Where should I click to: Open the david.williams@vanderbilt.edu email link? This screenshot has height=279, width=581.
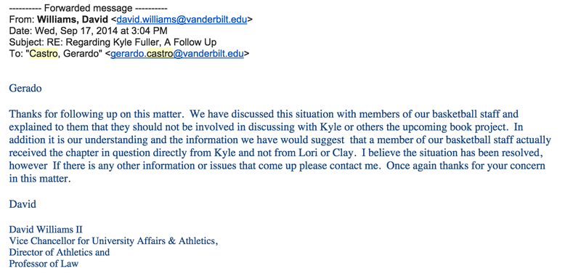point(182,20)
